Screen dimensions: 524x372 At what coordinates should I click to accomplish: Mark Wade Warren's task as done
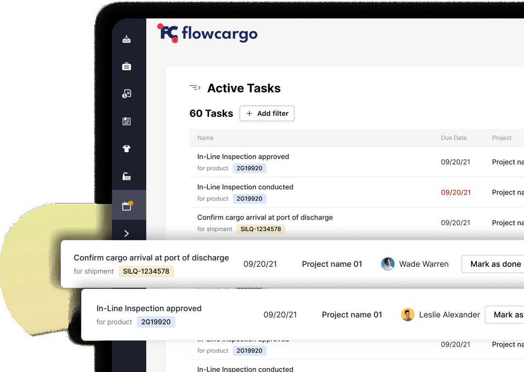[494, 264]
